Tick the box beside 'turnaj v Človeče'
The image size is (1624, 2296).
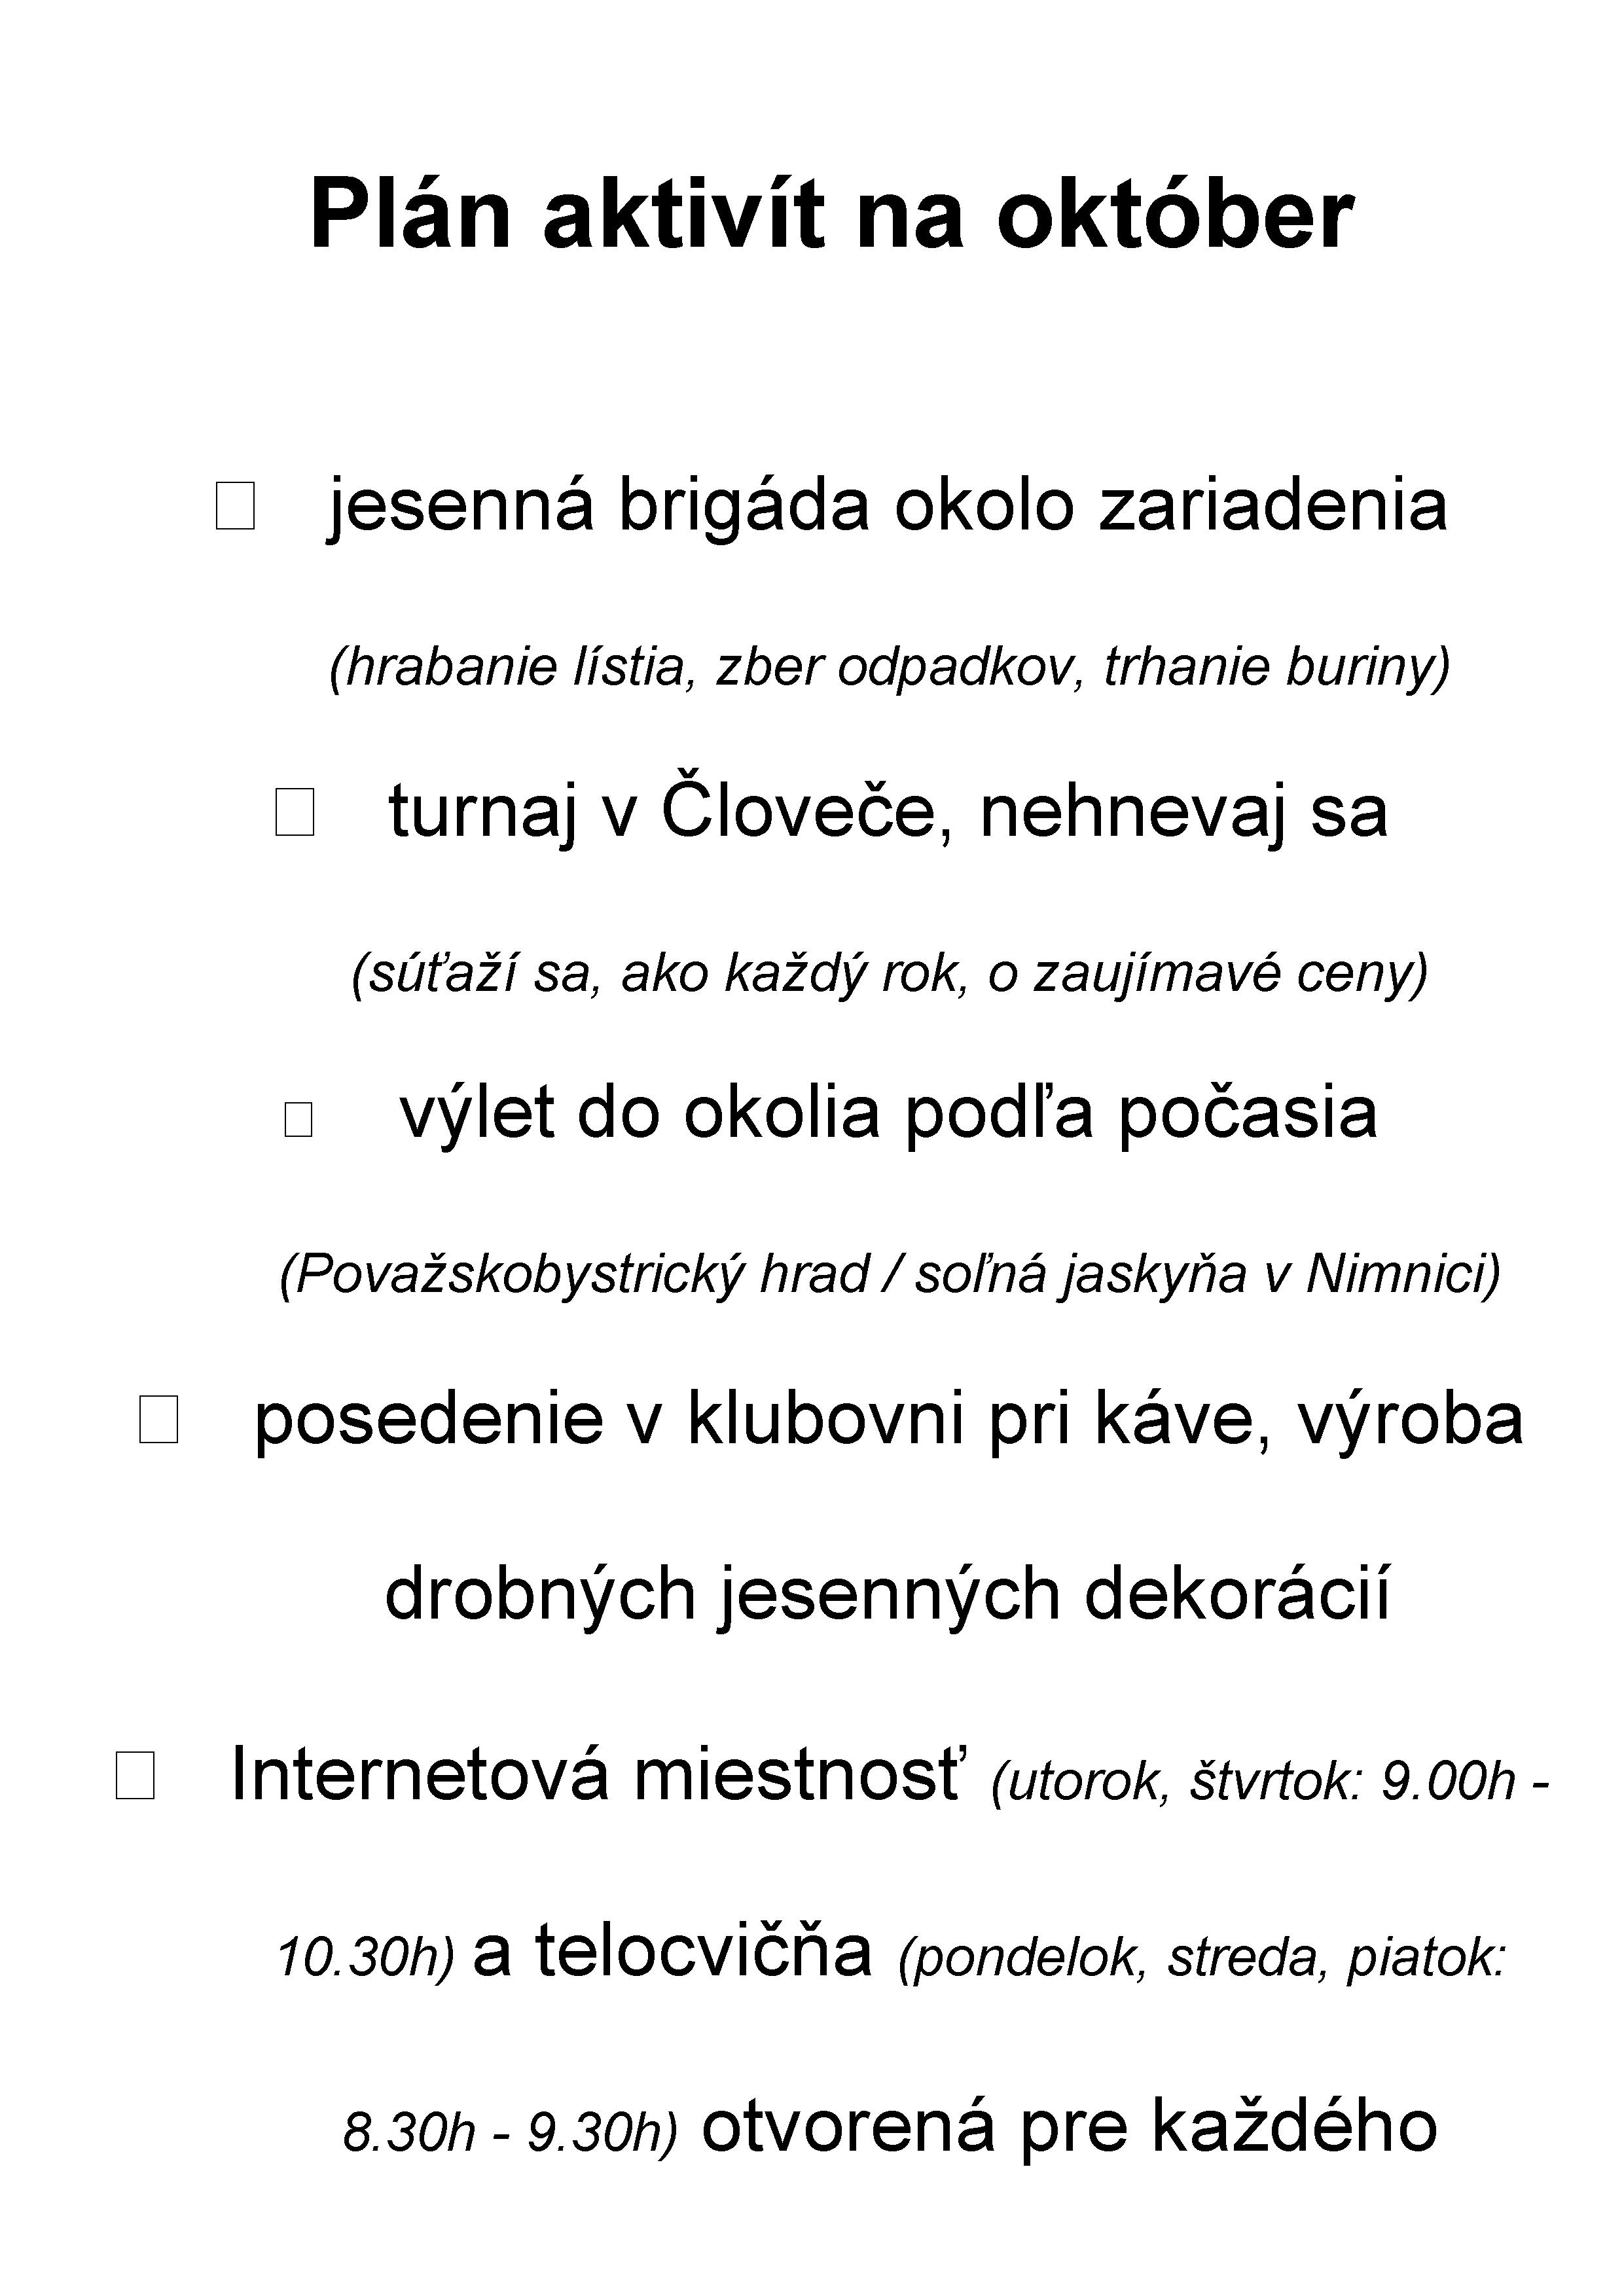pyautogui.click(x=295, y=811)
